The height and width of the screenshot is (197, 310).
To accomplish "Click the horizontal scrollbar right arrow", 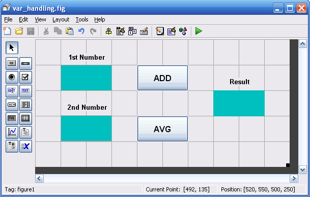I will point(294,179).
